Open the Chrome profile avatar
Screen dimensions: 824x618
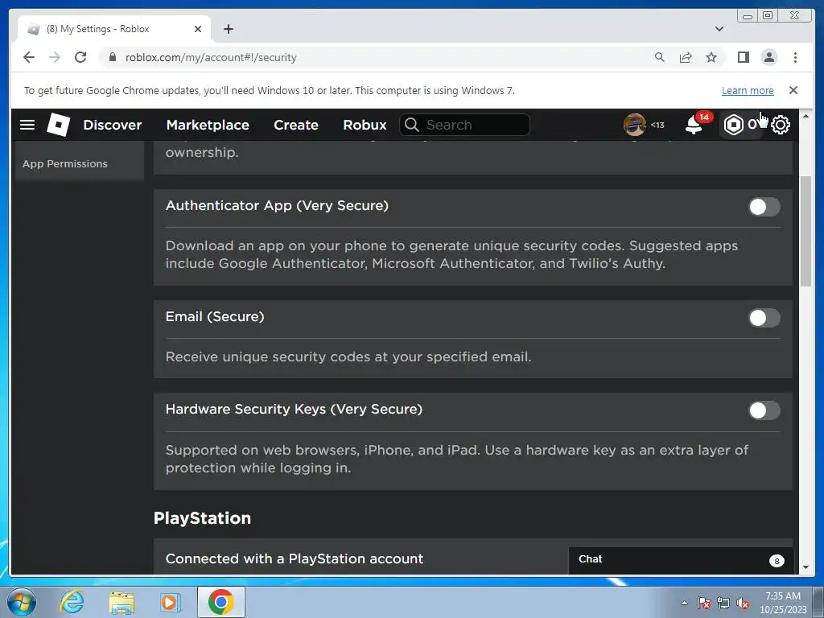(768, 57)
